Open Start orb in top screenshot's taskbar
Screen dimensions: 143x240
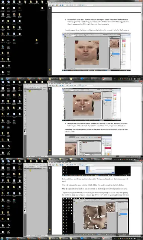click(2, 79)
